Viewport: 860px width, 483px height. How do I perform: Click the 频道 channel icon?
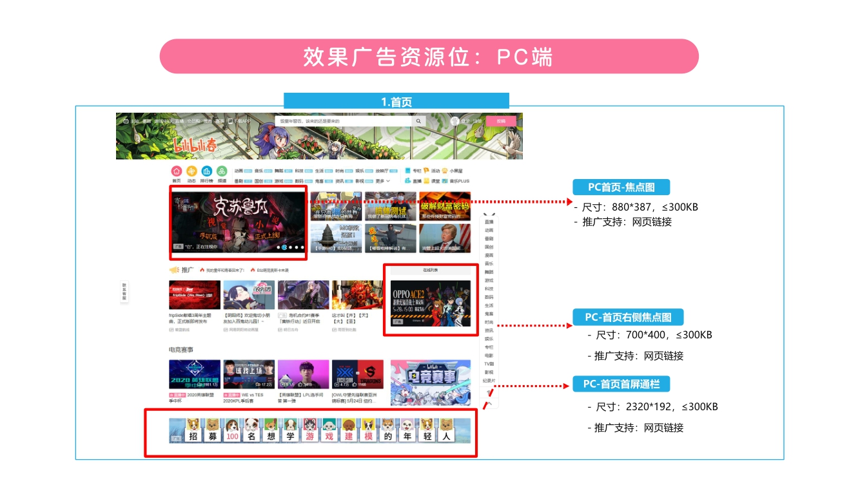coord(222,171)
